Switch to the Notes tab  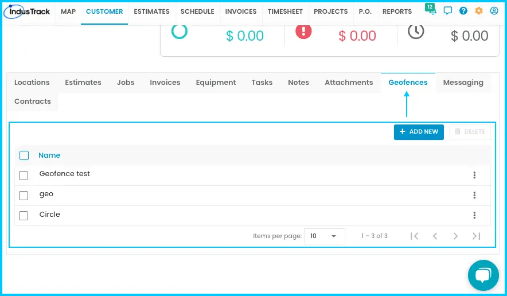pyautogui.click(x=298, y=83)
